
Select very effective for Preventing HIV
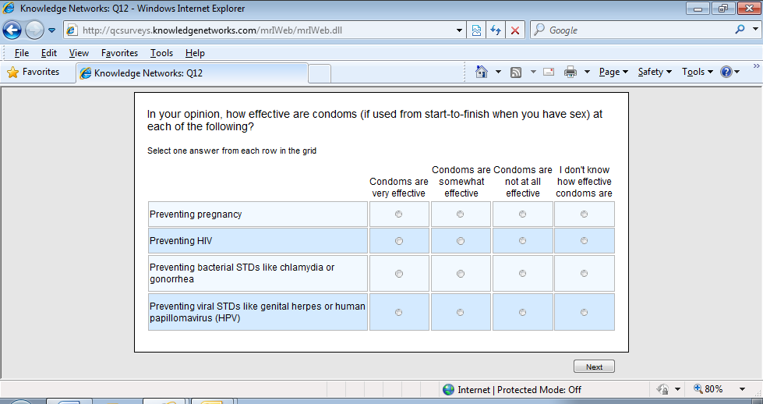click(398, 241)
